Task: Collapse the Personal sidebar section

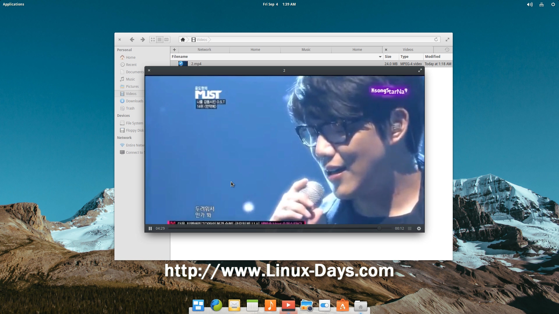Action: tap(124, 50)
